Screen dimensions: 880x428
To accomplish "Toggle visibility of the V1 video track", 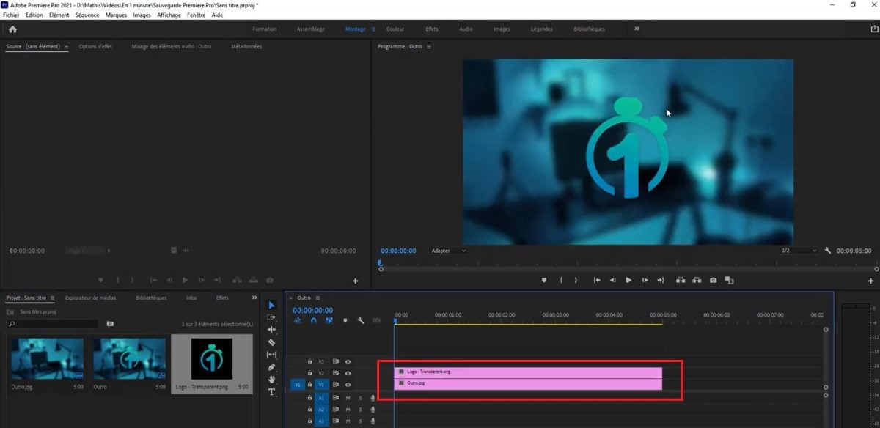I will pos(348,384).
